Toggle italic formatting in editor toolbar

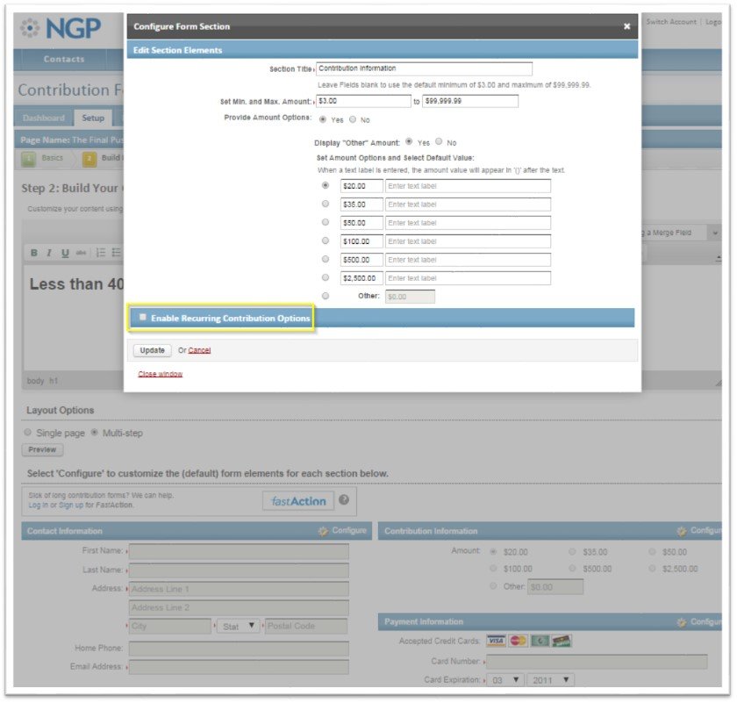coord(49,253)
